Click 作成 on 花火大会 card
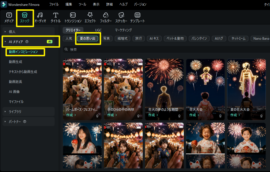Screen dimensions: 270x172 click(x=194, y=115)
